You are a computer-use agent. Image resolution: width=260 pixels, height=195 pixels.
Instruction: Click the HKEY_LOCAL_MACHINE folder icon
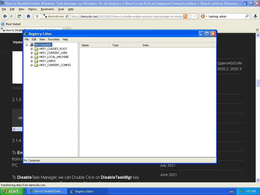click(36, 57)
